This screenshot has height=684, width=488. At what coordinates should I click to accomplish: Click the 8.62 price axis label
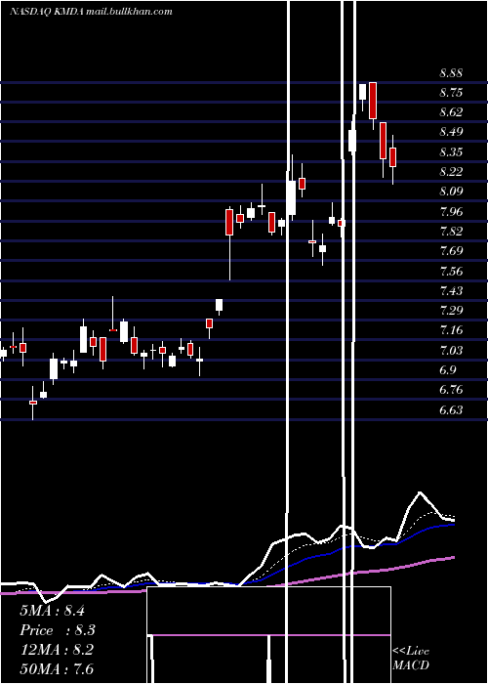(451, 112)
